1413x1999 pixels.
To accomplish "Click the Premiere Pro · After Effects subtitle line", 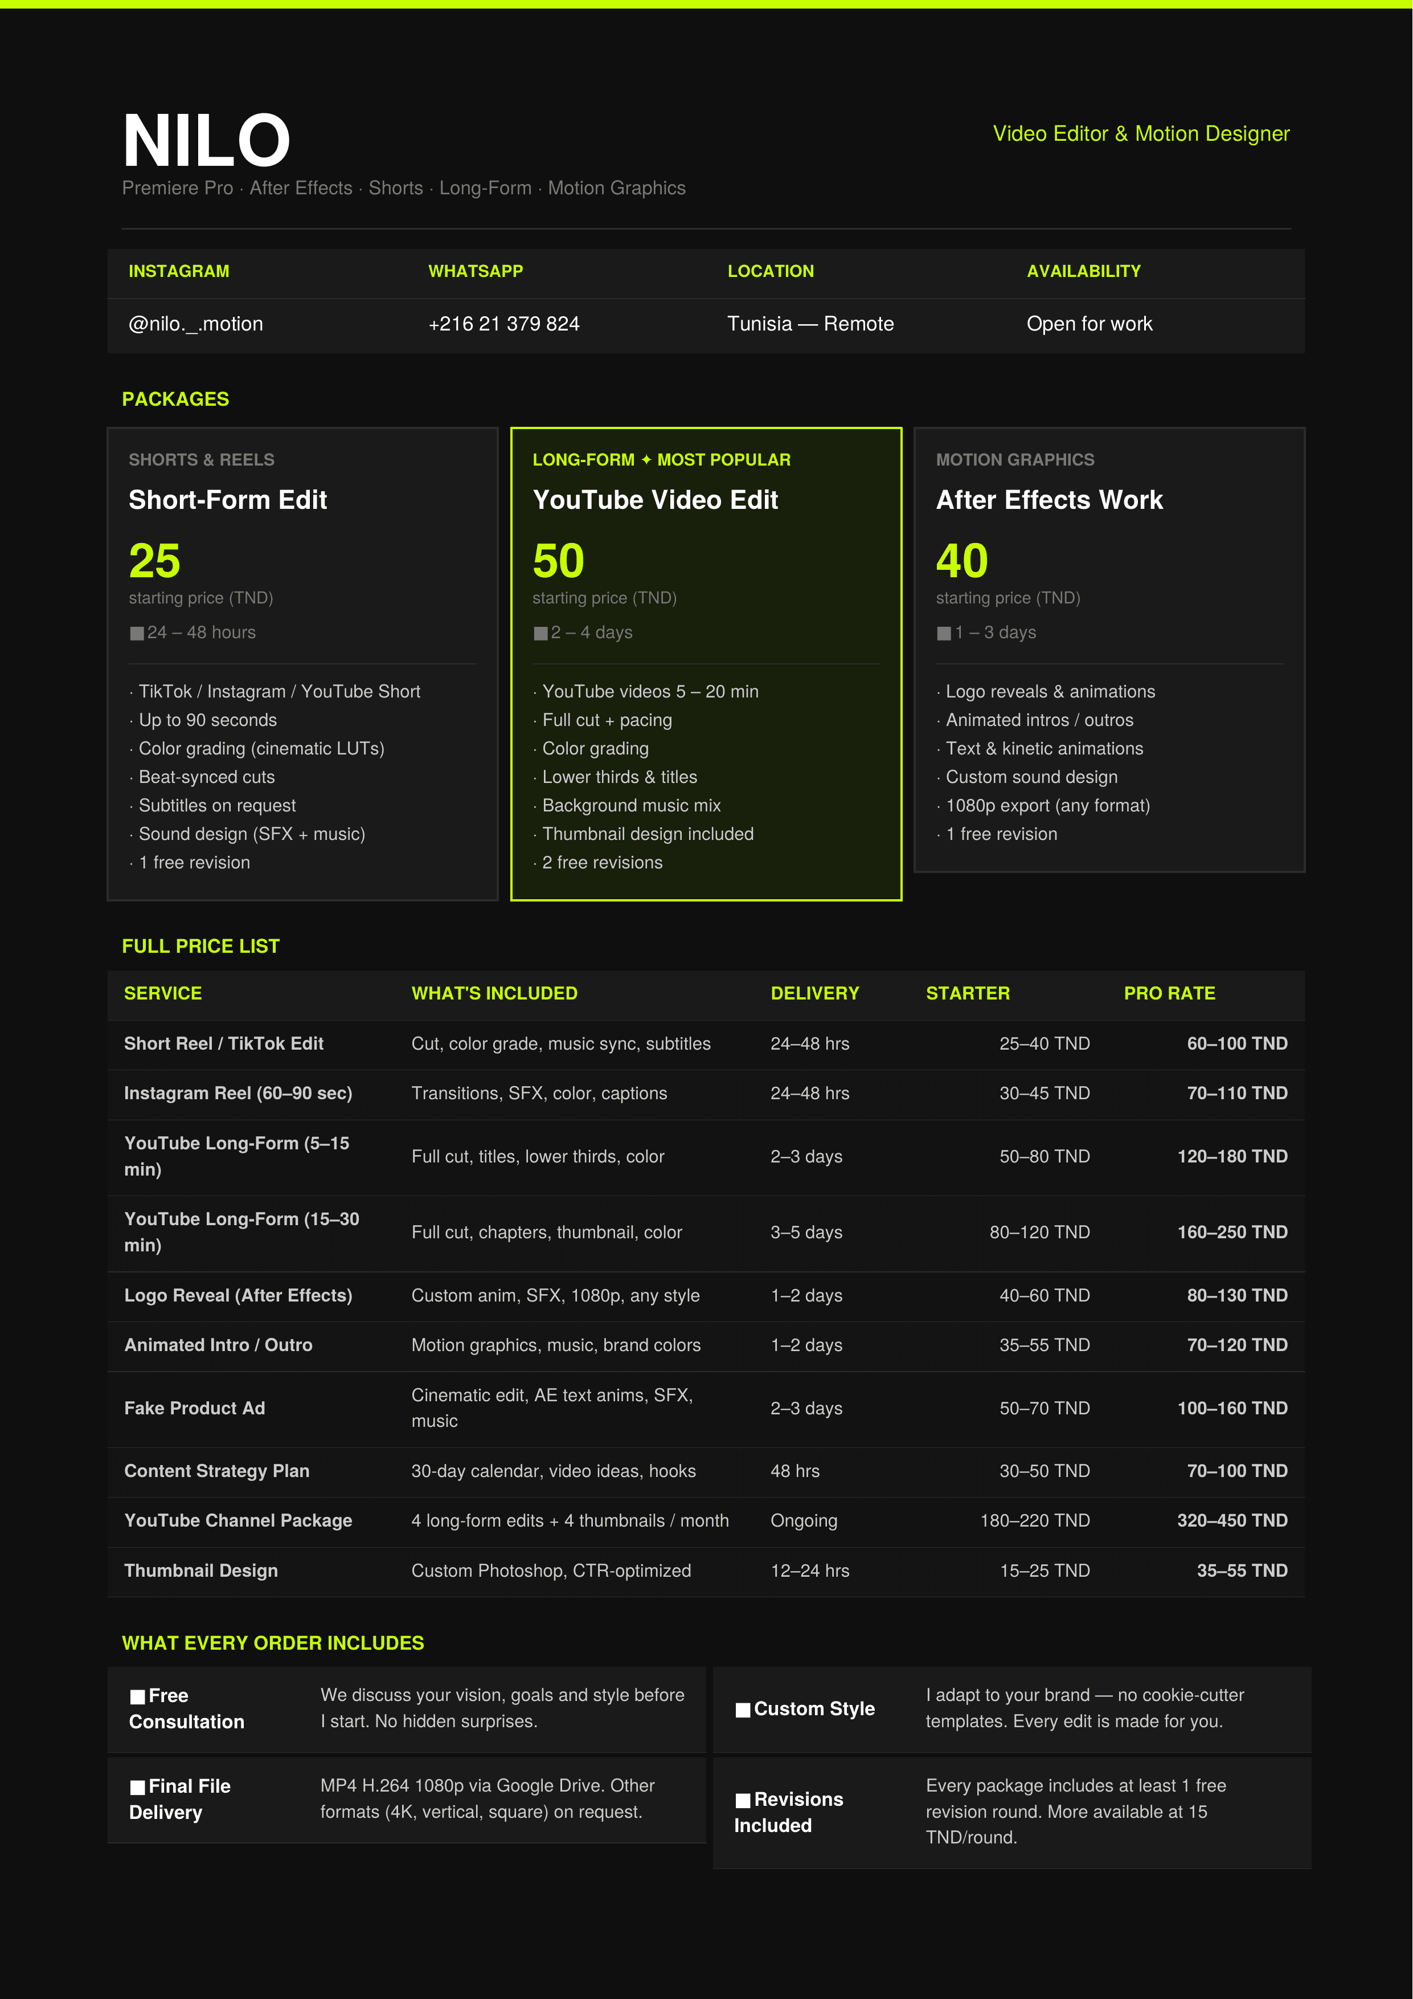I will pyautogui.click(x=404, y=188).
